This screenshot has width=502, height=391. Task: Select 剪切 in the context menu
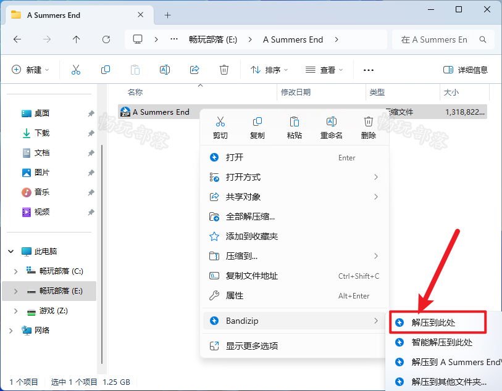click(x=220, y=128)
